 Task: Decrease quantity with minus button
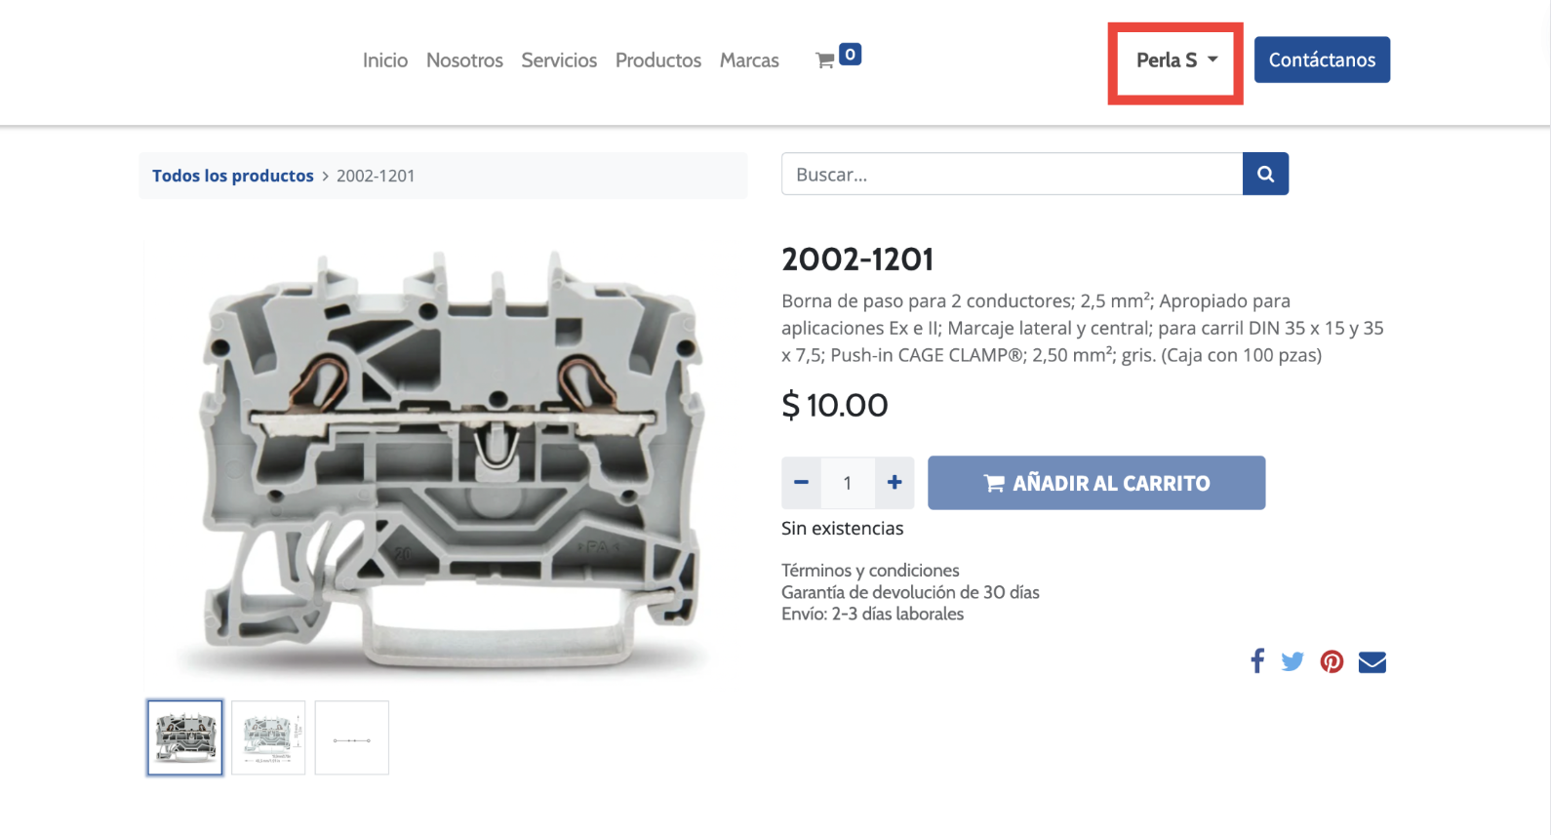[x=801, y=483]
